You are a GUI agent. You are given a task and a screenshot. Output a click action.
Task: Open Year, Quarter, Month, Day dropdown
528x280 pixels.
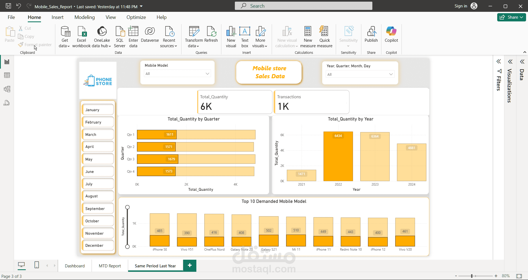[360, 74]
